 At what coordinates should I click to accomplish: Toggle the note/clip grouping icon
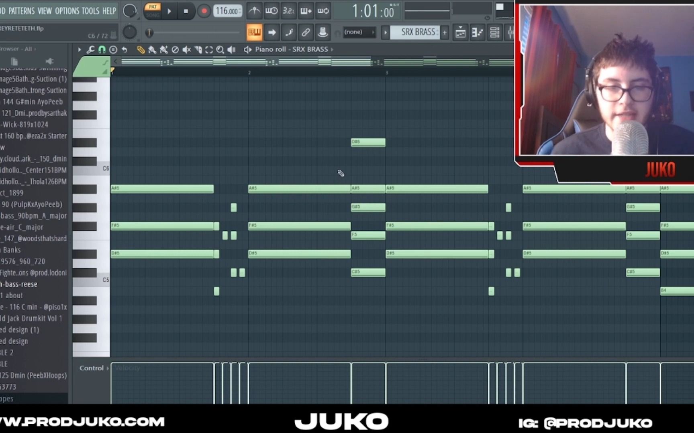point(289,32)
